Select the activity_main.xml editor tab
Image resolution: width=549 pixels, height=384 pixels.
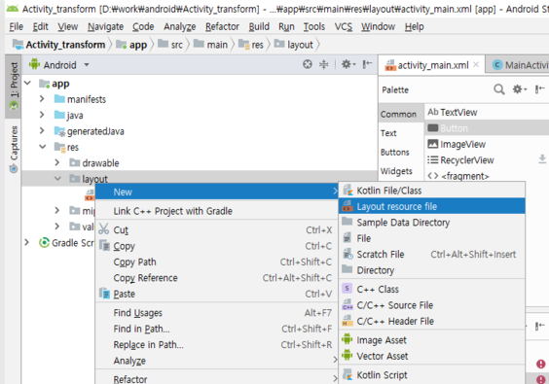click(x=432, y=65)
